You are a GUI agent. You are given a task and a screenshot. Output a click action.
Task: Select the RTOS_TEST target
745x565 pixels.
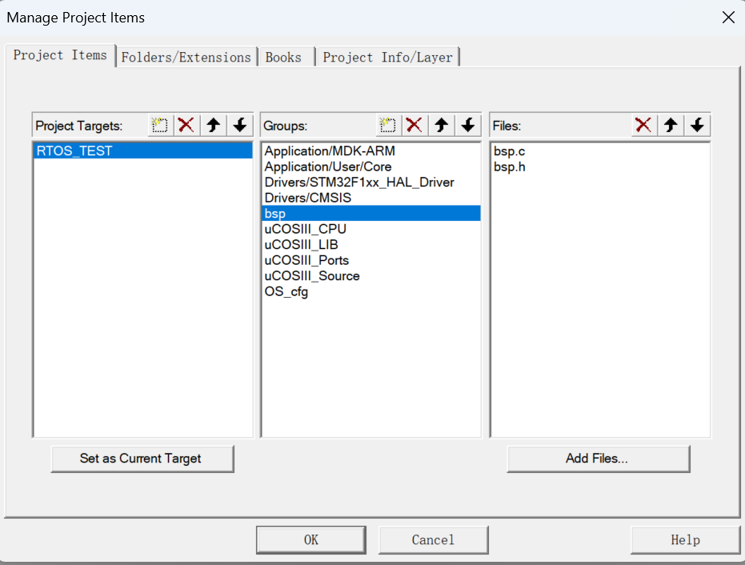pyautogui.click(x=143, y=151)
